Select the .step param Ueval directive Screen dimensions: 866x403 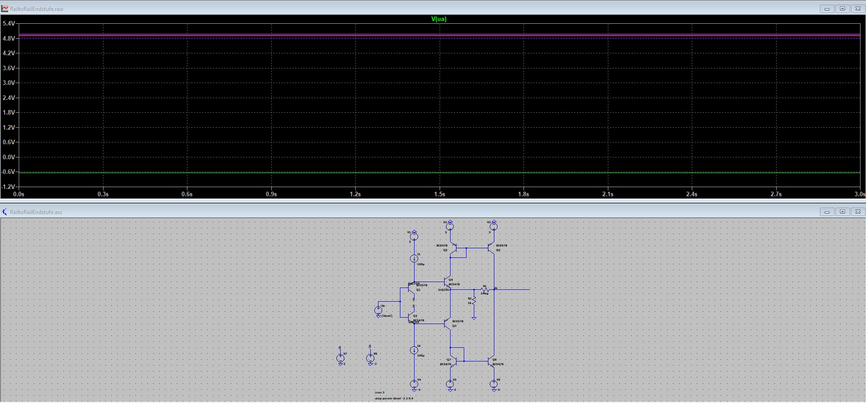tap(394, 398)
